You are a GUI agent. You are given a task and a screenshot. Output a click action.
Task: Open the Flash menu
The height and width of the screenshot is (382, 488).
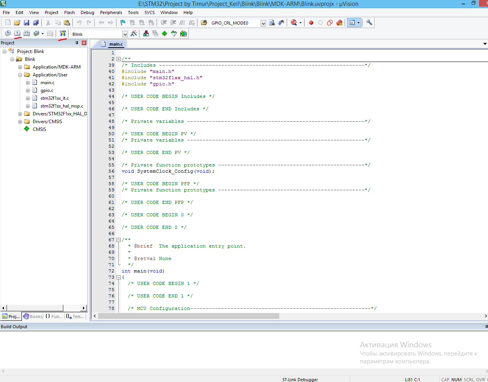pos(69,12)
